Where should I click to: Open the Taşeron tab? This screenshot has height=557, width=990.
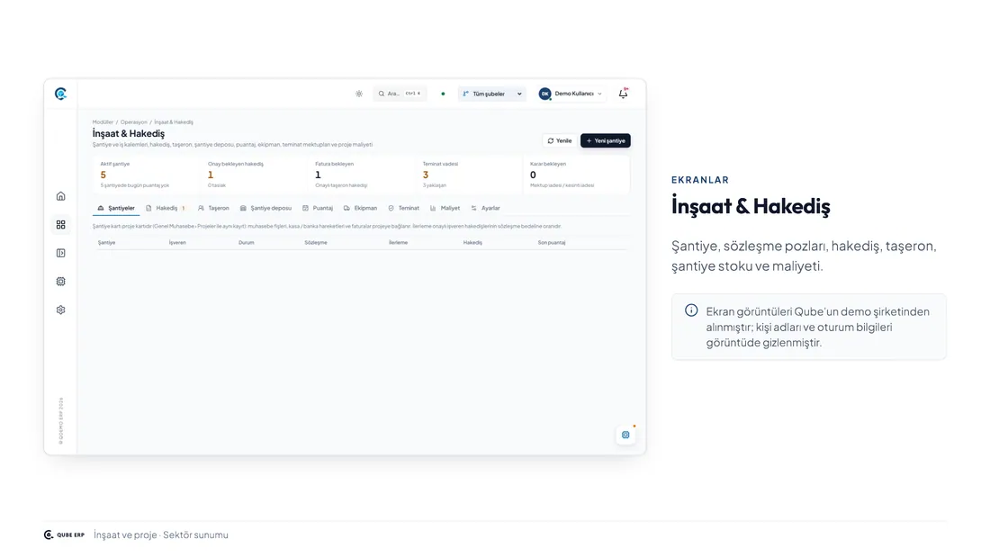click(213, 208)
